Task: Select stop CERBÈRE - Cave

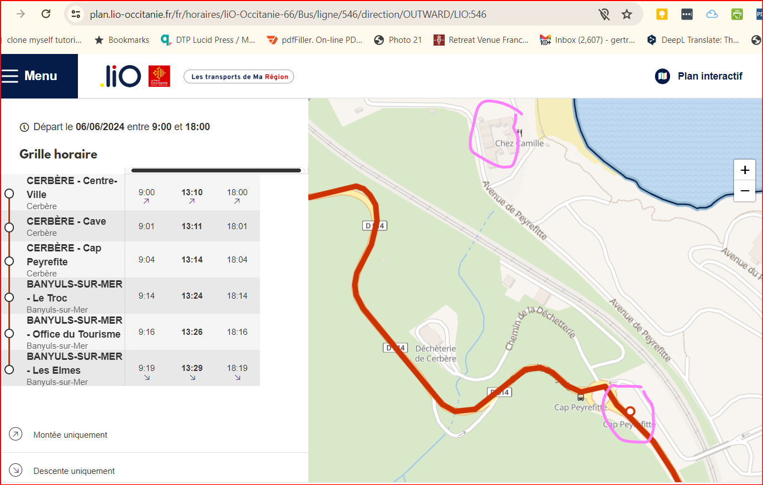Action: click(x=66, y=221)
